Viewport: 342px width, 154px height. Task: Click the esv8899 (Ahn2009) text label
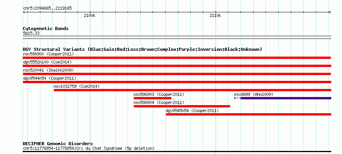tap(254, 94)
